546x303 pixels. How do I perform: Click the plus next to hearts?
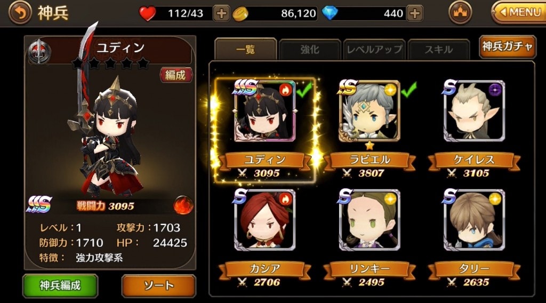point(221,13)
